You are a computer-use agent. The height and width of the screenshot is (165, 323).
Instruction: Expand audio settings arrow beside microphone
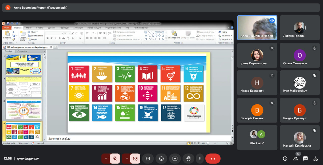[106, 159]
